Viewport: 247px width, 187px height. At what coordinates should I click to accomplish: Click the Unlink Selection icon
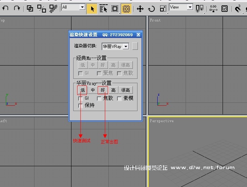[x=41, y=9]
